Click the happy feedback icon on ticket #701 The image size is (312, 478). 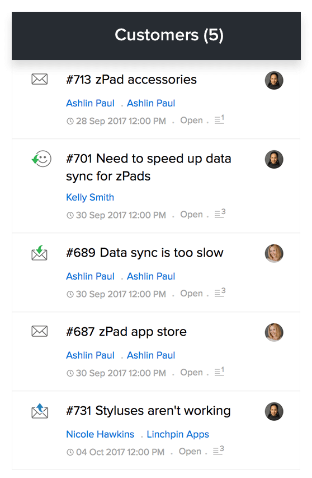[41, 159]
